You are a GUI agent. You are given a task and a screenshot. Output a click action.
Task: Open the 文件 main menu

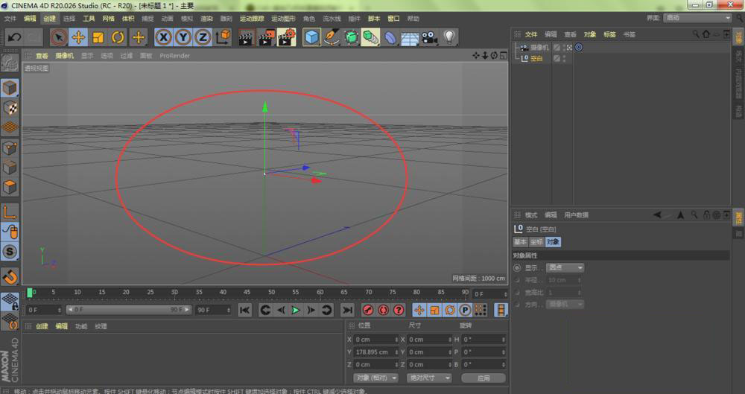pos(10,19)
